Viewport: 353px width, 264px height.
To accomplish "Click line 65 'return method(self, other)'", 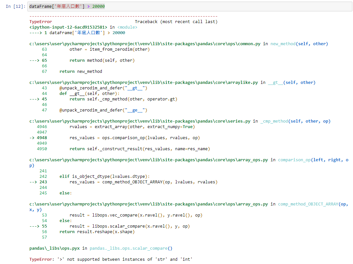I will tap(102, 60).
